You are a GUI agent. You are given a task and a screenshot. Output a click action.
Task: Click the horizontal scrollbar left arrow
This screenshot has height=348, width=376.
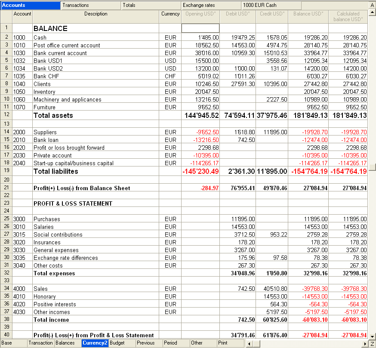(250, 344)
